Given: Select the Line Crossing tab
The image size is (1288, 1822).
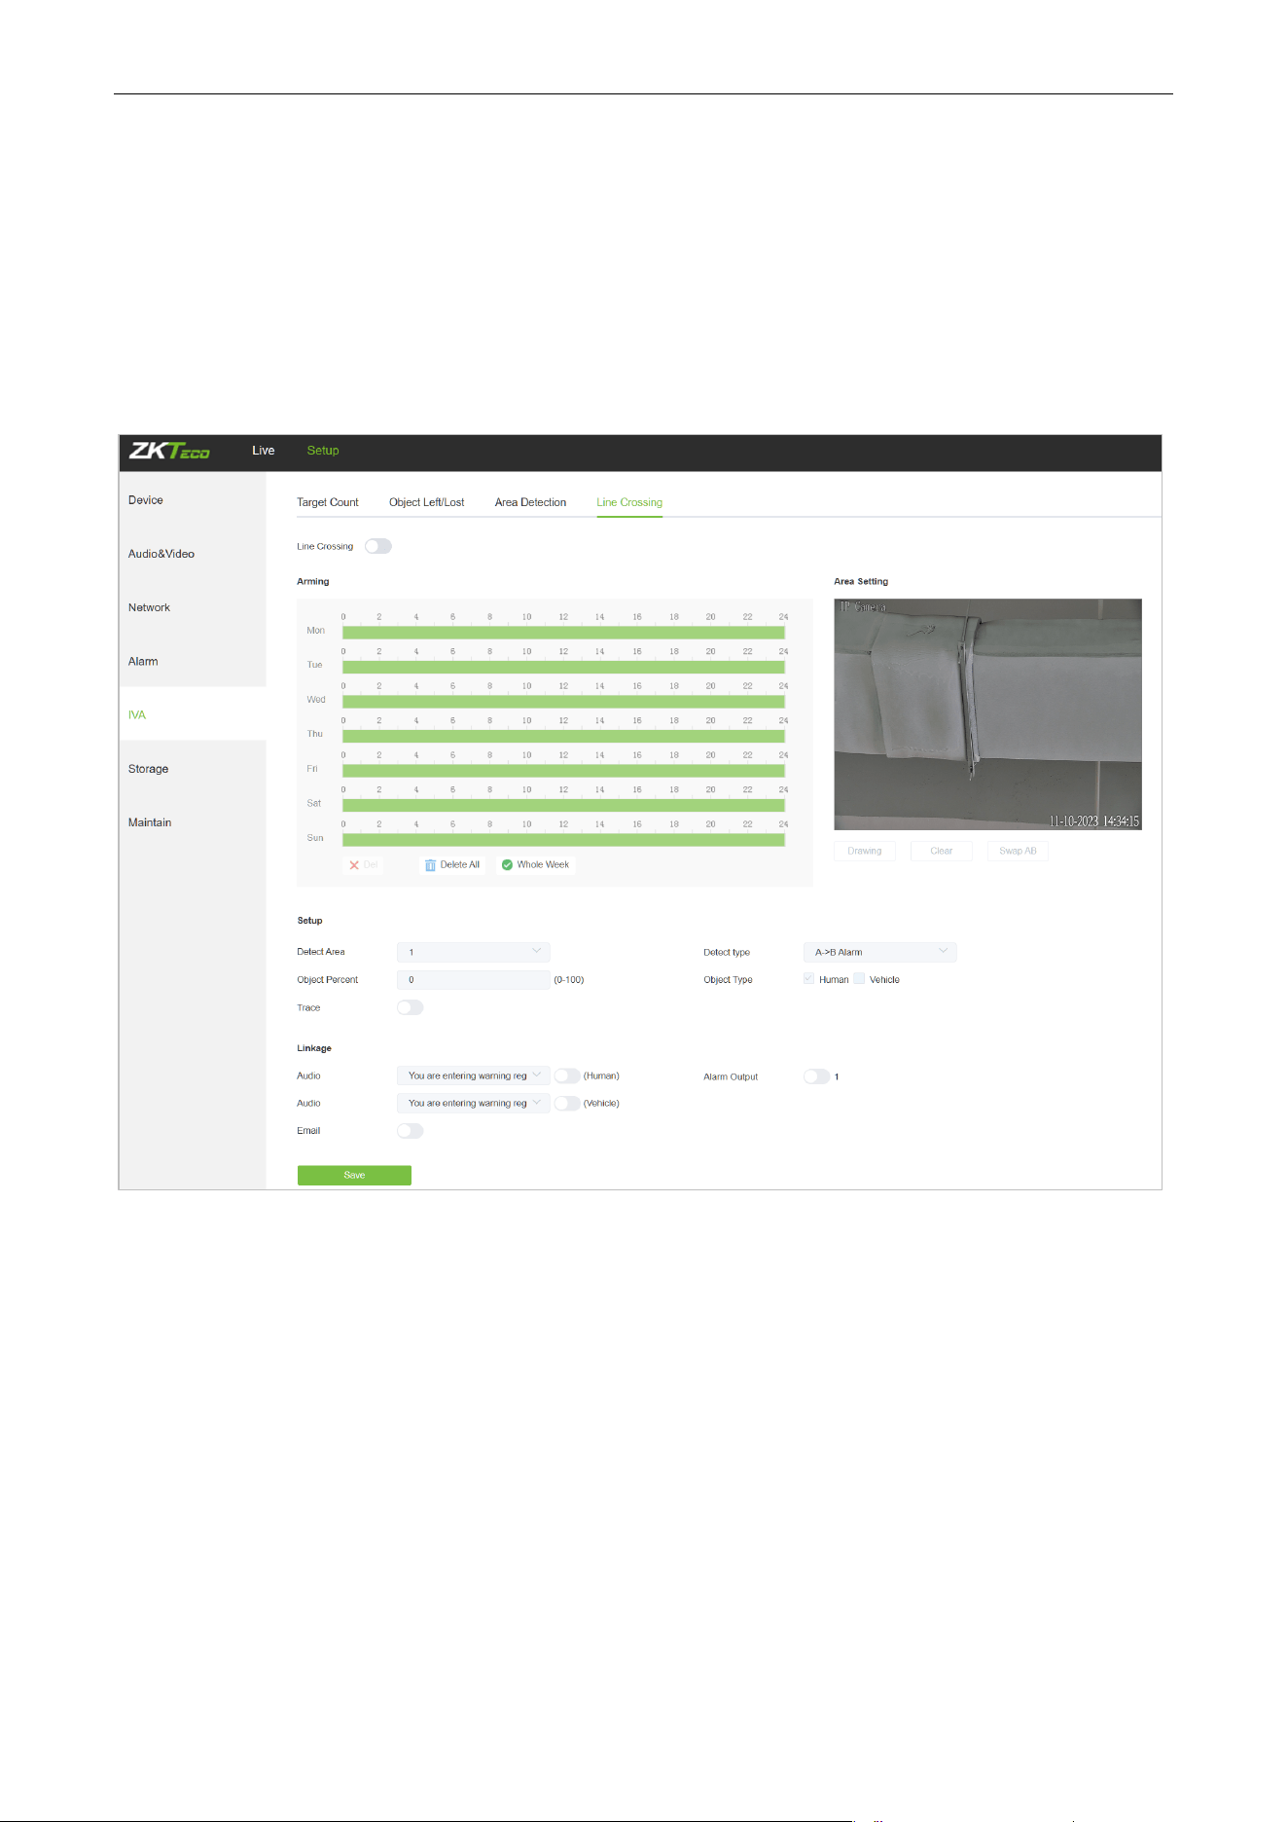Looking at the screenshot, I should pyautogui.click(x=629, y=503).
